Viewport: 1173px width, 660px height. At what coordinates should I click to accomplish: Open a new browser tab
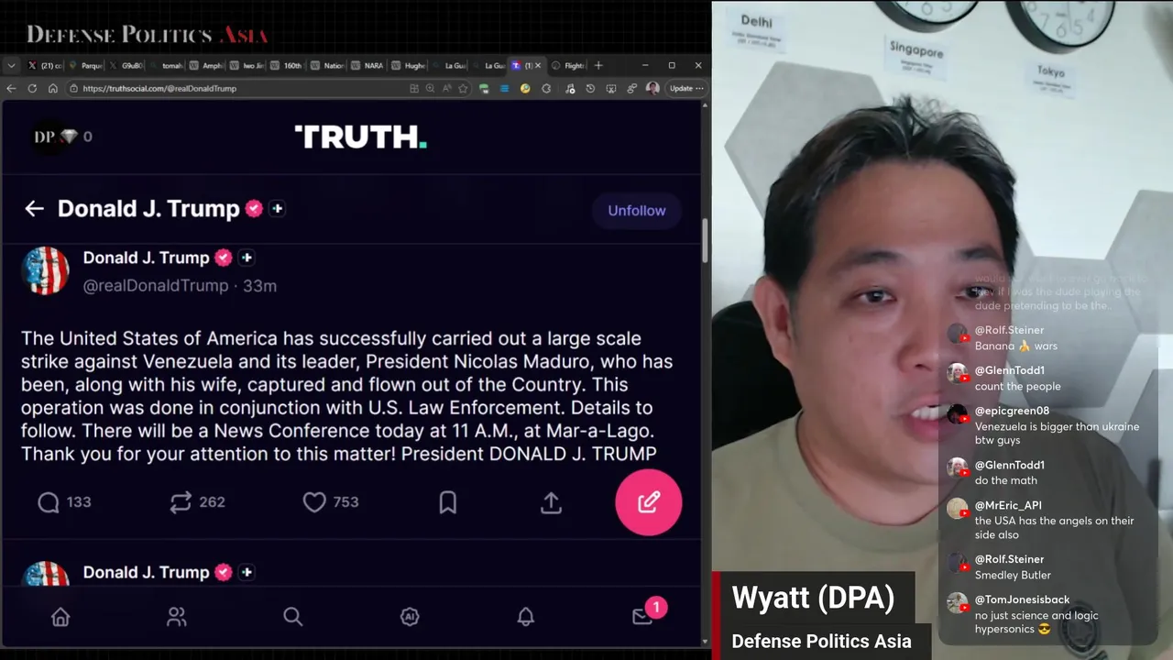click(598, 65)
